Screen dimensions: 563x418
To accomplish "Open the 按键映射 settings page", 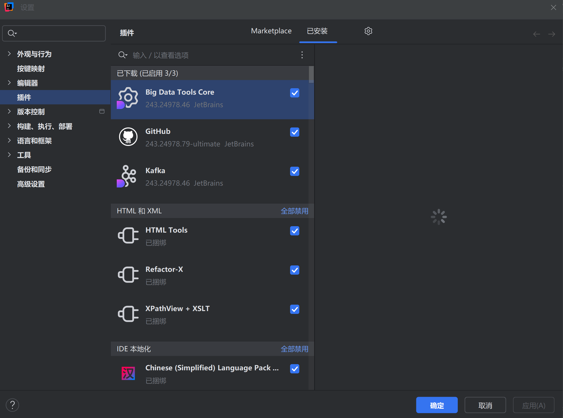I will point(31,68).
